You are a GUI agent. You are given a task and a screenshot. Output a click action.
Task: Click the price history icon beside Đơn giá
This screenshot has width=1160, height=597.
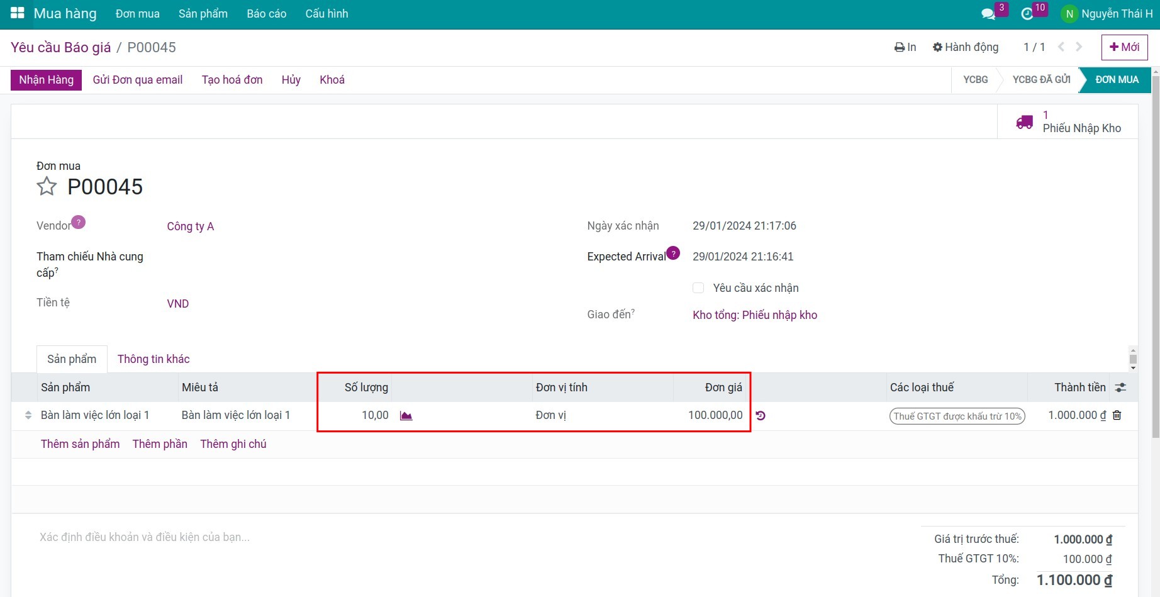point(761,416)
